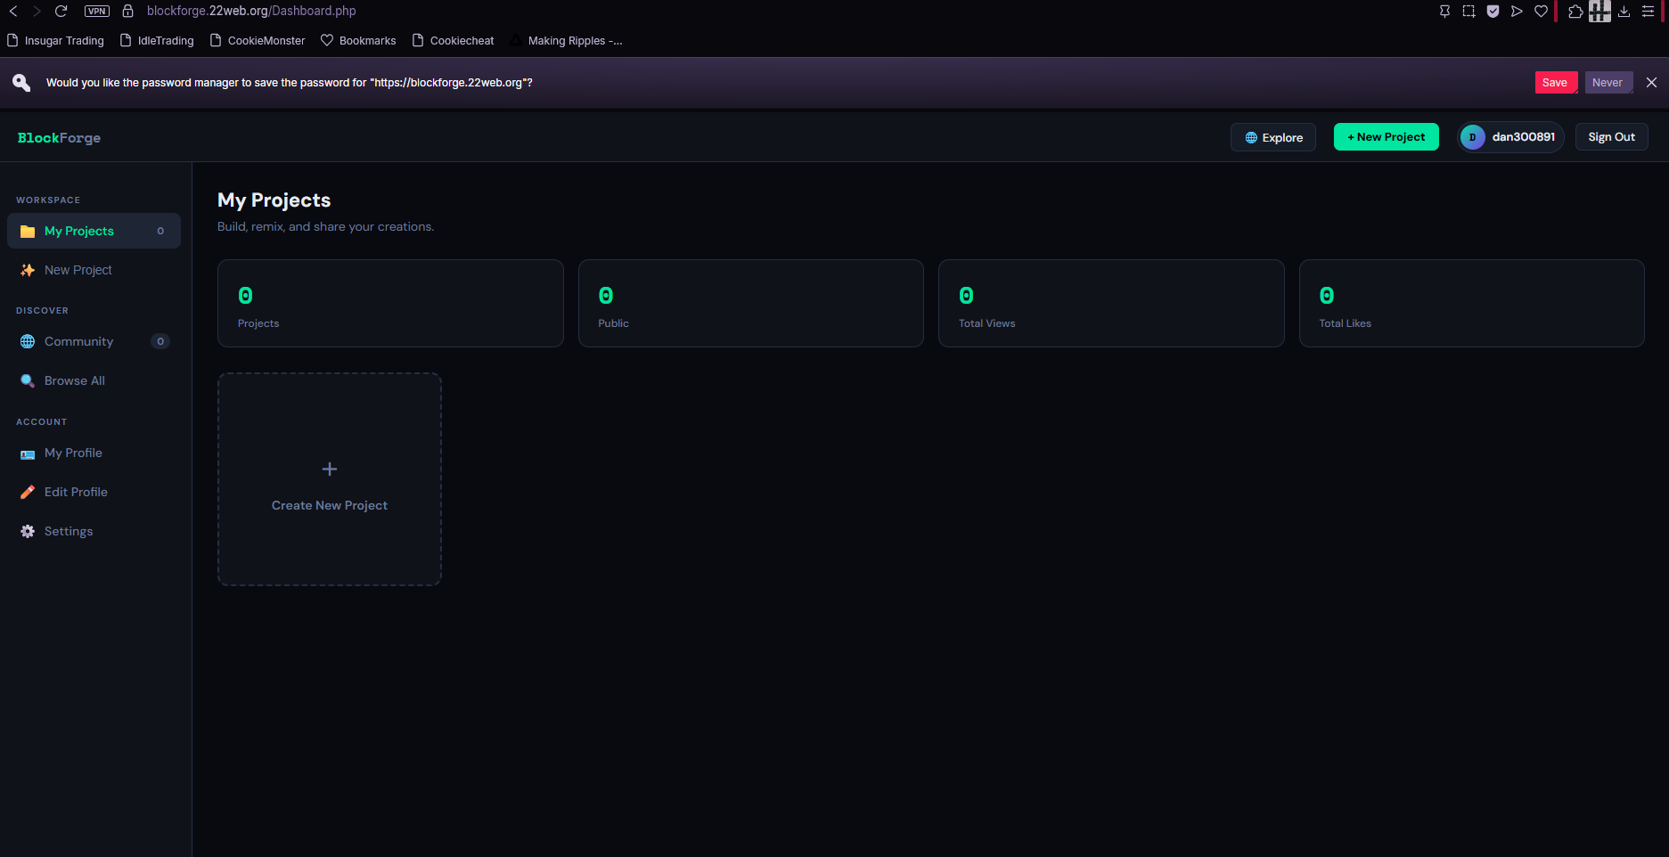The image size is (1669, 857).
Task: Click the green New Project button
Action: (x=1386, y=137)
